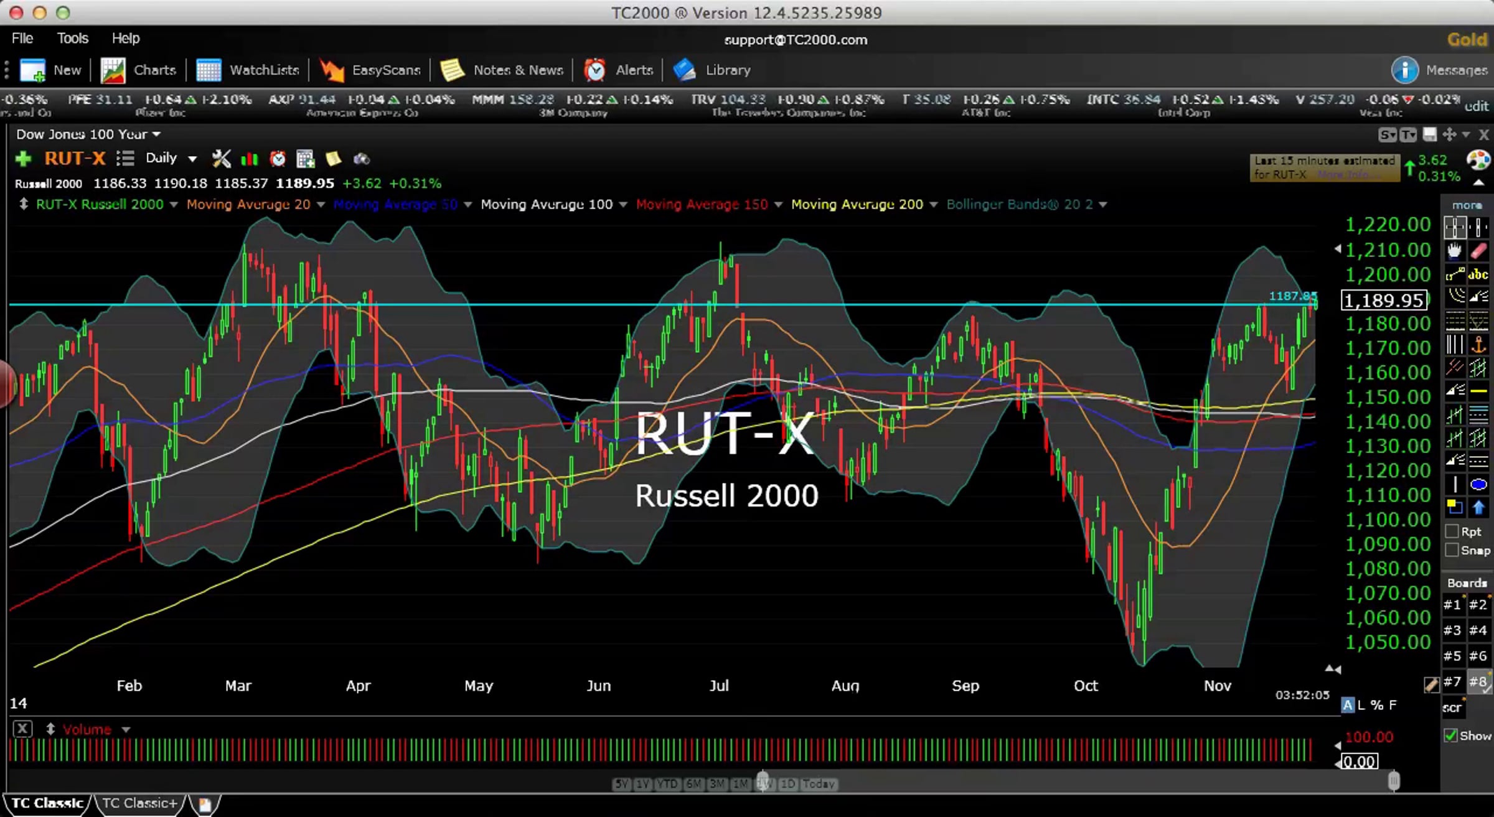
Task: Adjust the time range zoom slider handle
Action: pos(763,780)
